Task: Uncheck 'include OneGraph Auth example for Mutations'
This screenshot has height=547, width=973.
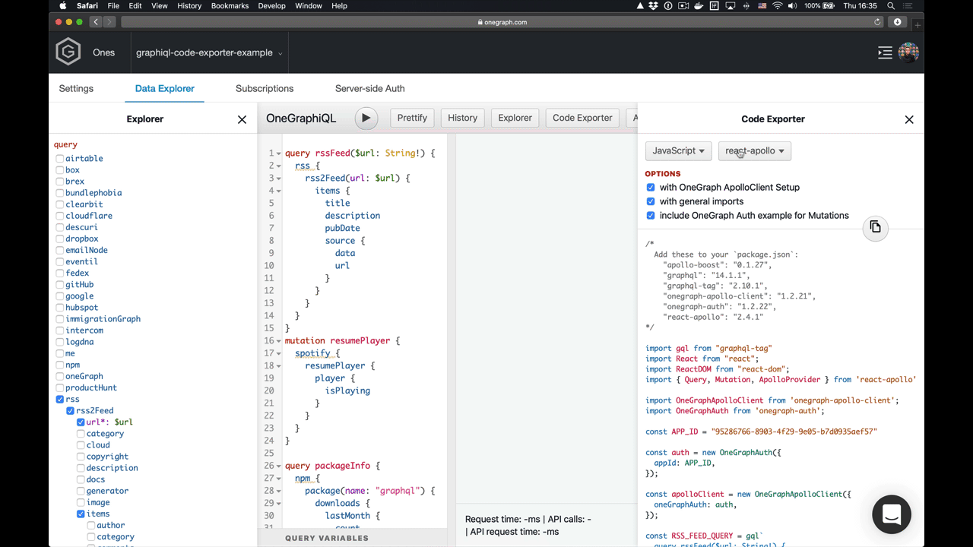Action: coord(651,215)
